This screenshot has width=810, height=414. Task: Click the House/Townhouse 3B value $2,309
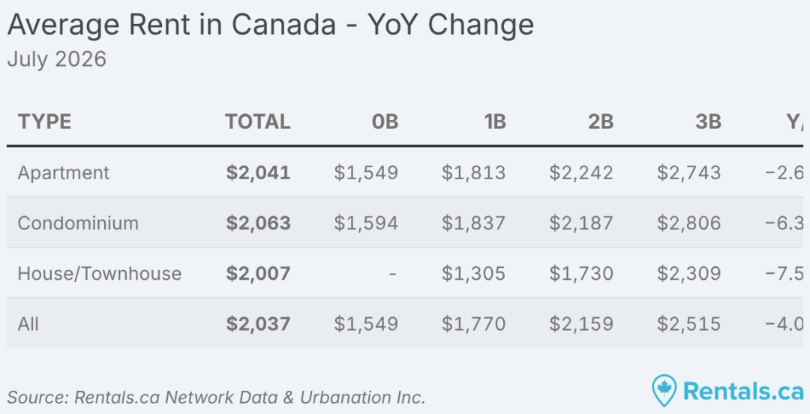(688, 274)
